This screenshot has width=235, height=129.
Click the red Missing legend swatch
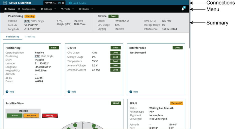click(50, 115)
